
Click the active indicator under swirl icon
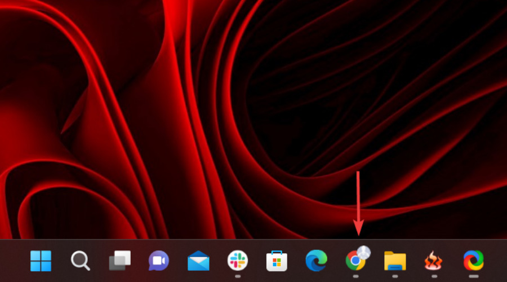pyautogui.click(x=474, y=276)
